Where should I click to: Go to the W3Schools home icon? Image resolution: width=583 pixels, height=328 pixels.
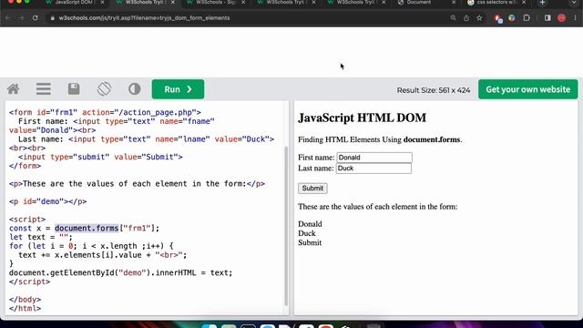pyautogui.click(x=14, y=89)
